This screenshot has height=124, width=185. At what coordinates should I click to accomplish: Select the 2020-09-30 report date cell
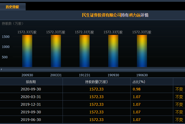coord(31,89)
